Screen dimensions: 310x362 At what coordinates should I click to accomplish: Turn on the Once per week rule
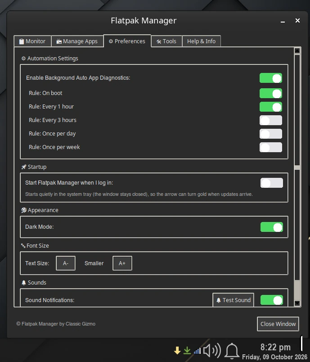click(271, 147)
